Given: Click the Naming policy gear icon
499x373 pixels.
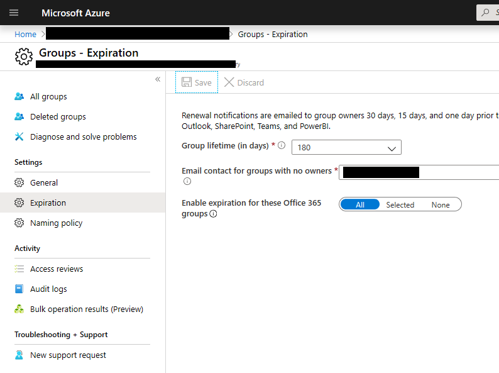Looking at the screenshot, I should coord(19,223).
